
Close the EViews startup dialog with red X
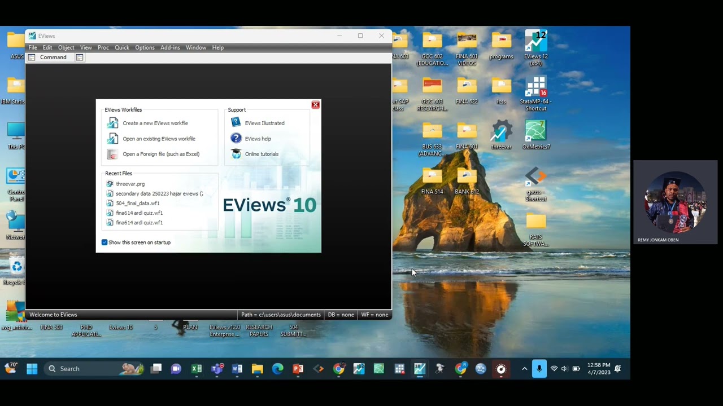coord(316,105)
